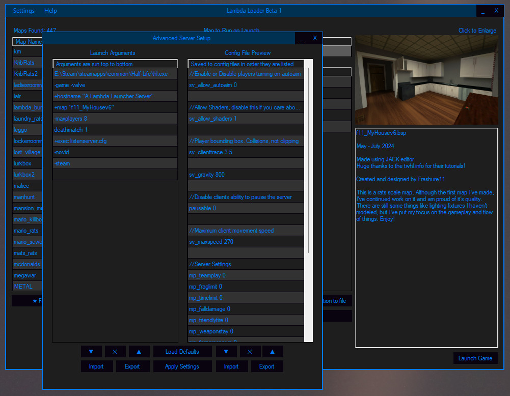510x396 pixels.
Task: Select the sv_gravity 800 config entry
Action: tap(246, 174)
